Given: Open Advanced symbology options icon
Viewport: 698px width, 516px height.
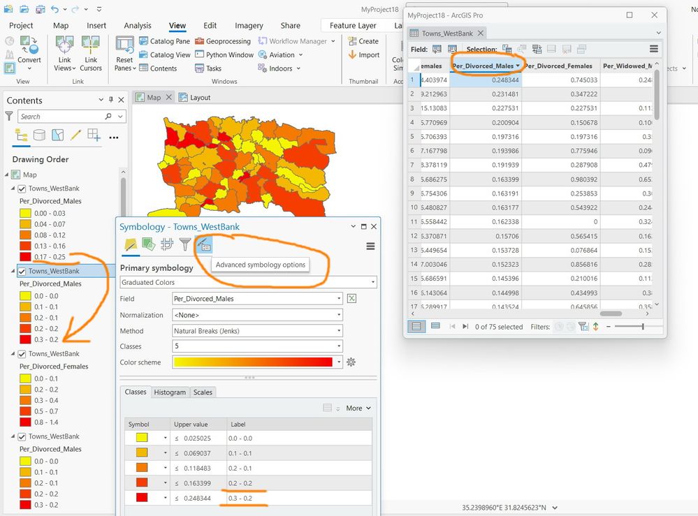Looking at the screenshot, I should coord(204,244).
